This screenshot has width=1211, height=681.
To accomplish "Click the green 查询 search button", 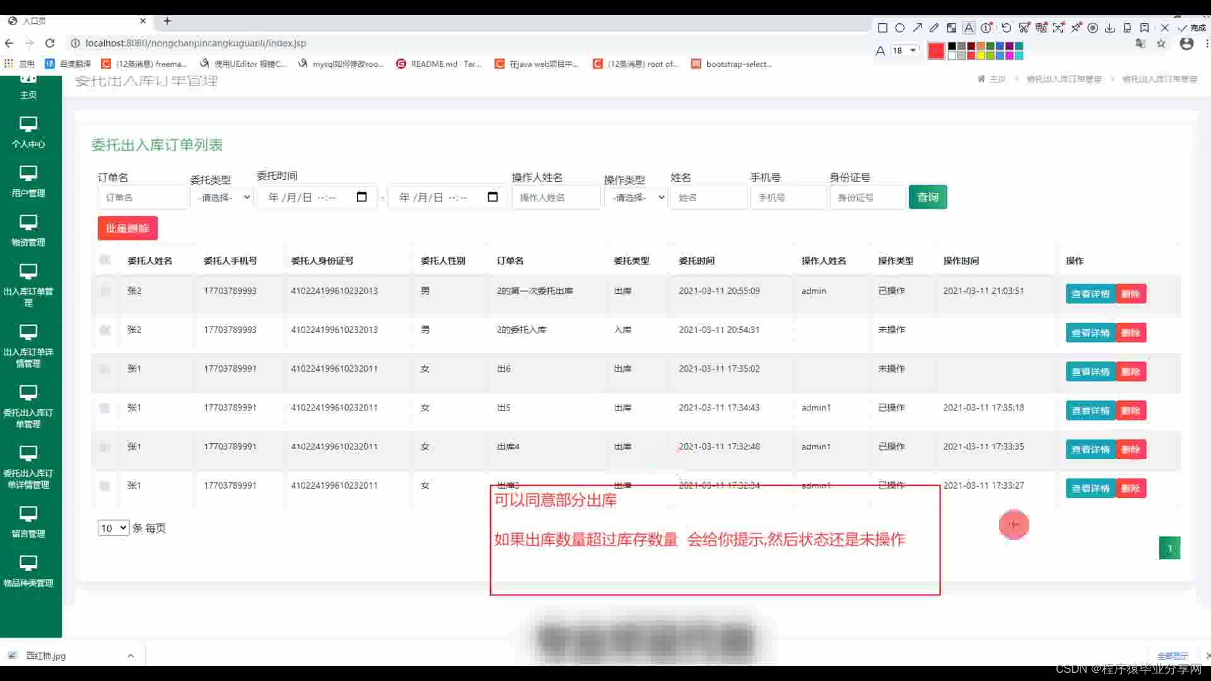I will pyautogui.click(x=927, y=197).
